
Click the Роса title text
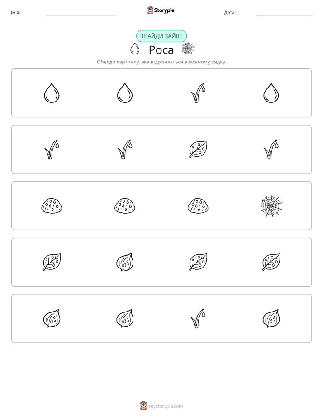pos(161,50)
